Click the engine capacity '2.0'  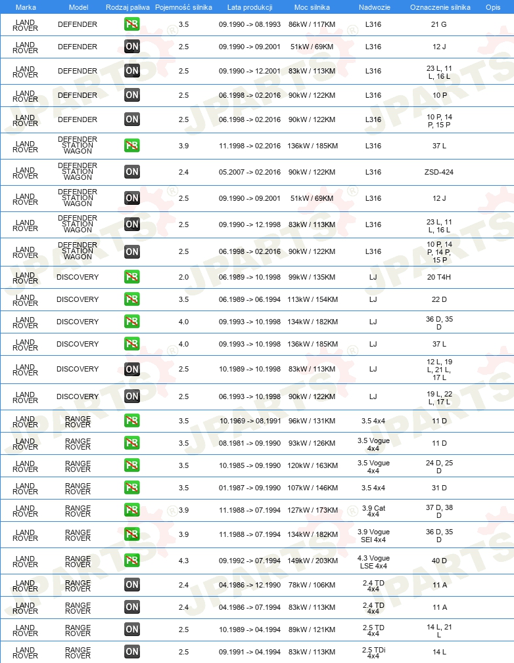point(183,277)
